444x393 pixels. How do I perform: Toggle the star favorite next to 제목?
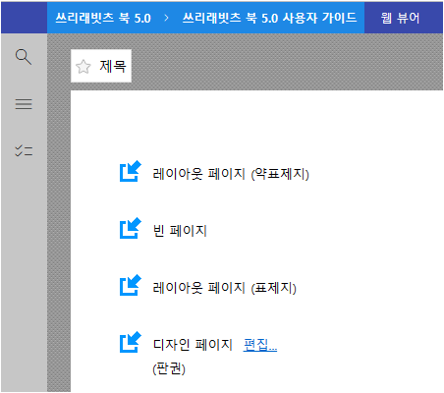(83, 67)
